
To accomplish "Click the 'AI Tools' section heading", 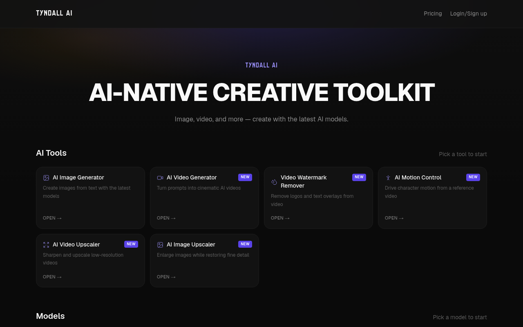I will click(51, 153).
